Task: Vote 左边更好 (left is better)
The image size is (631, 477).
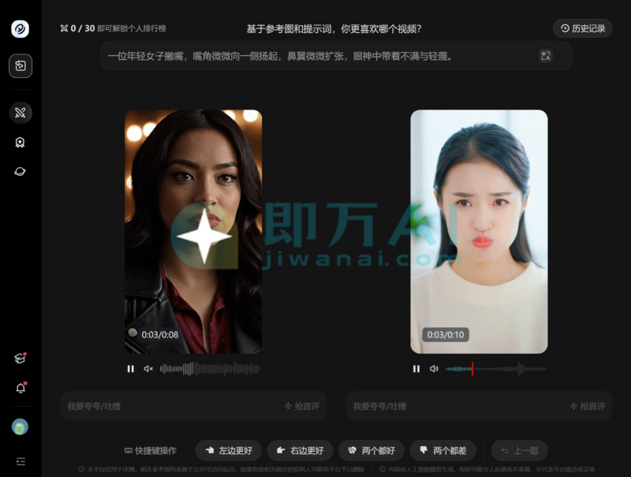Action: pyautogui.click(x=229, y=450)
